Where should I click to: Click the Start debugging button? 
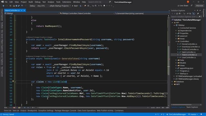[75, 6]
